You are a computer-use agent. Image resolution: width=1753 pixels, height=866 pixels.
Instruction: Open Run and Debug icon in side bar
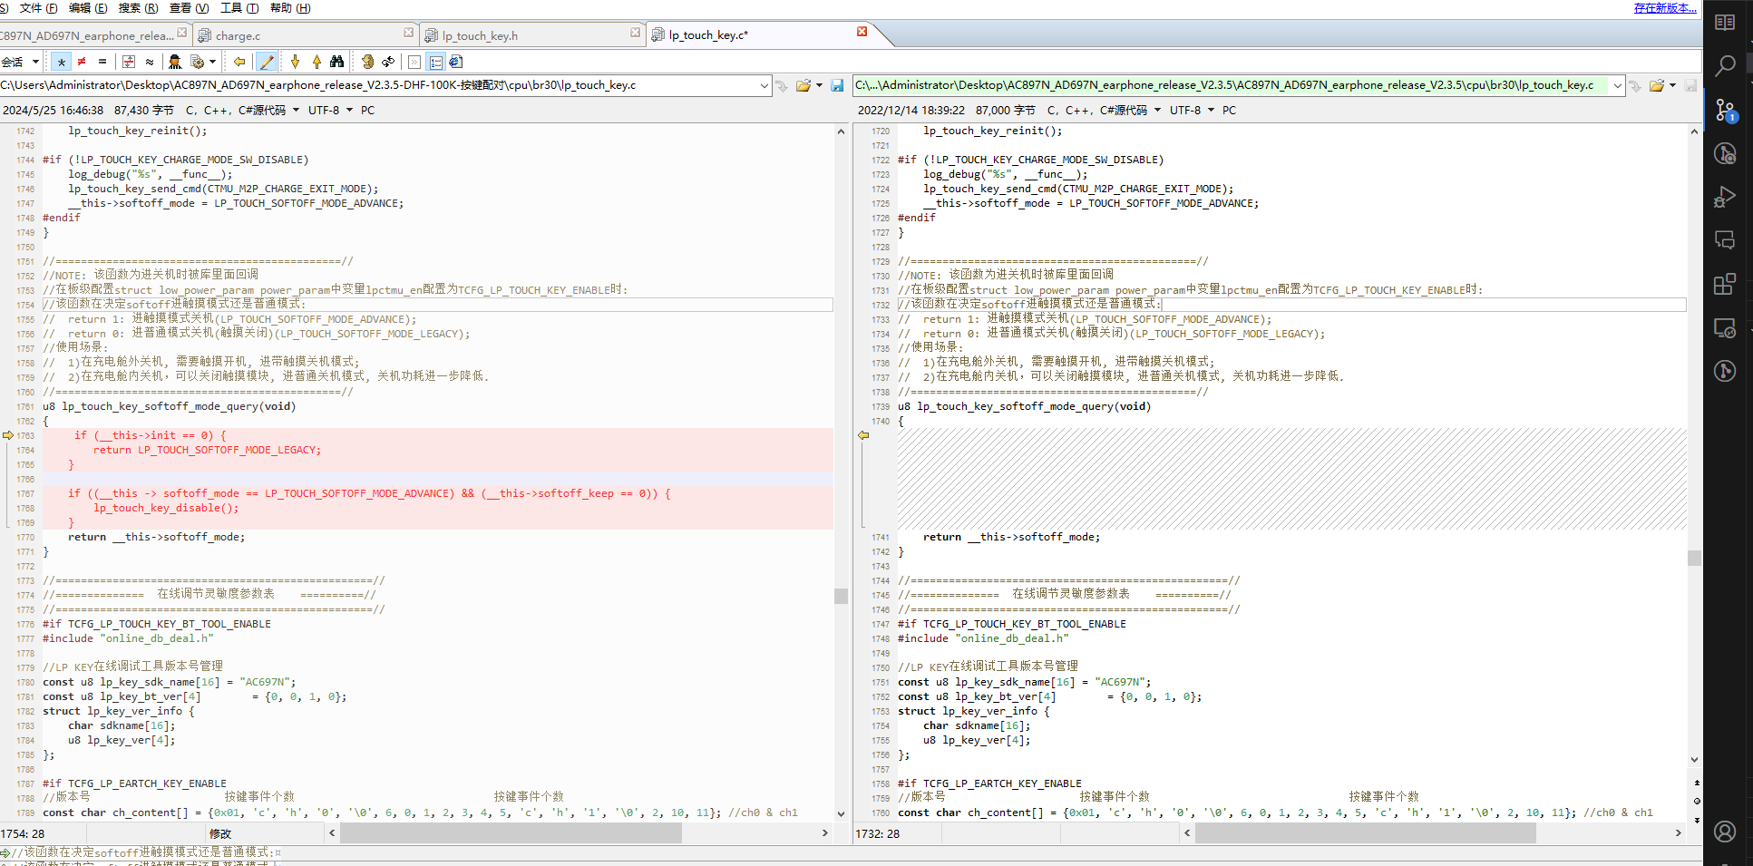tap(1725, 197)
